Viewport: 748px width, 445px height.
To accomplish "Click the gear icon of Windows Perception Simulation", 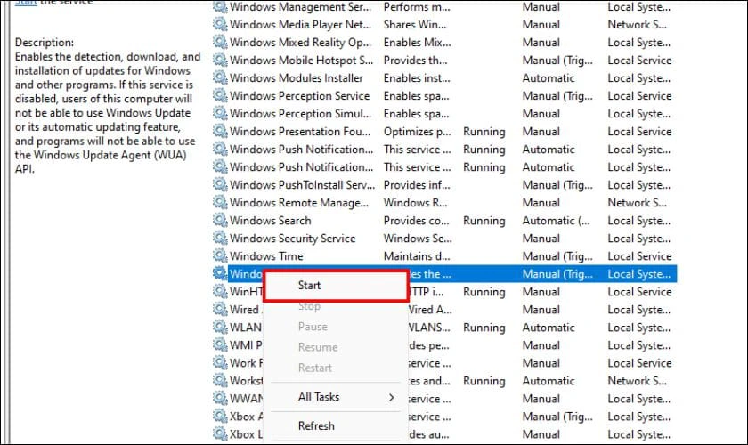I will pos(220,113).
